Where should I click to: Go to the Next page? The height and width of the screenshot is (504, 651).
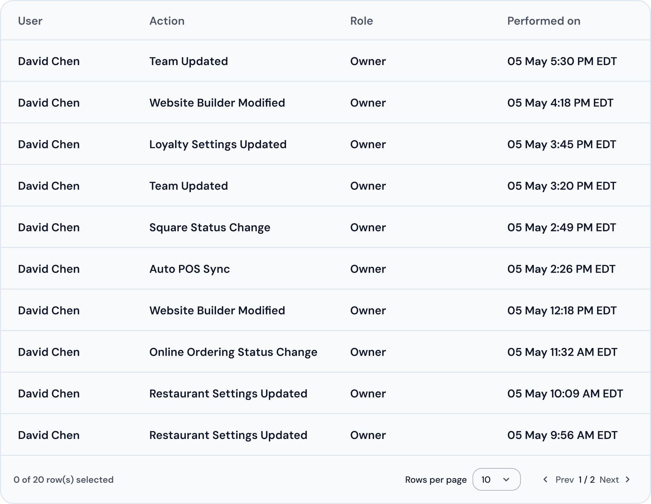pyautogui.click(x=609, y=480)
